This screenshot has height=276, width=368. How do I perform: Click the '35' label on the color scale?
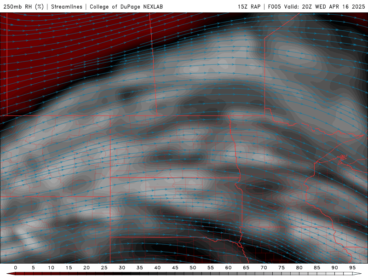pyautogui.click(x=140, y=268)
